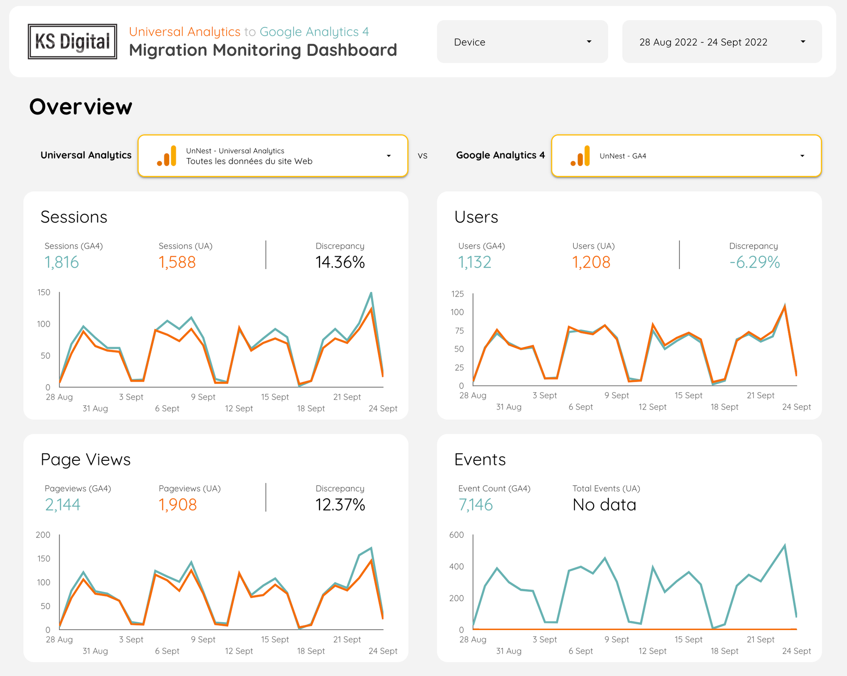
Task: Open the Device filter dropdown
Action: (522, 42)
